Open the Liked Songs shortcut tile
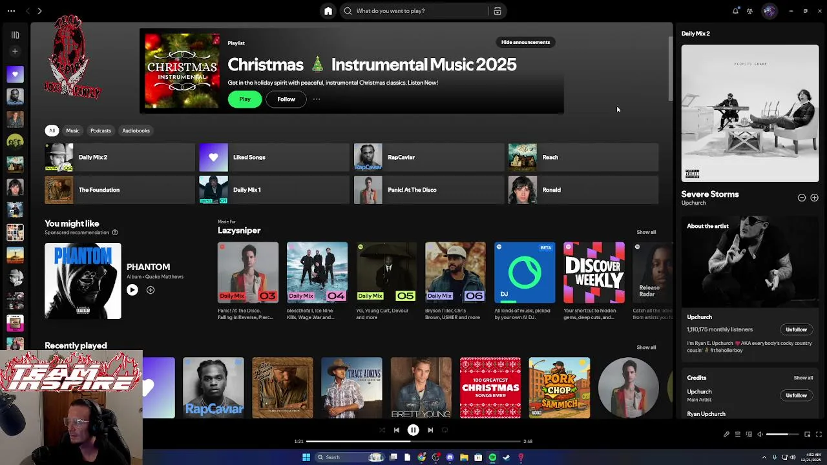 point(274,157)
